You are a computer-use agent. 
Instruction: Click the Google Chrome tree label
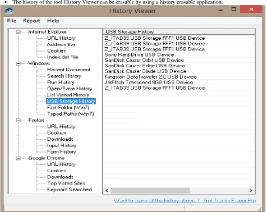47,158
